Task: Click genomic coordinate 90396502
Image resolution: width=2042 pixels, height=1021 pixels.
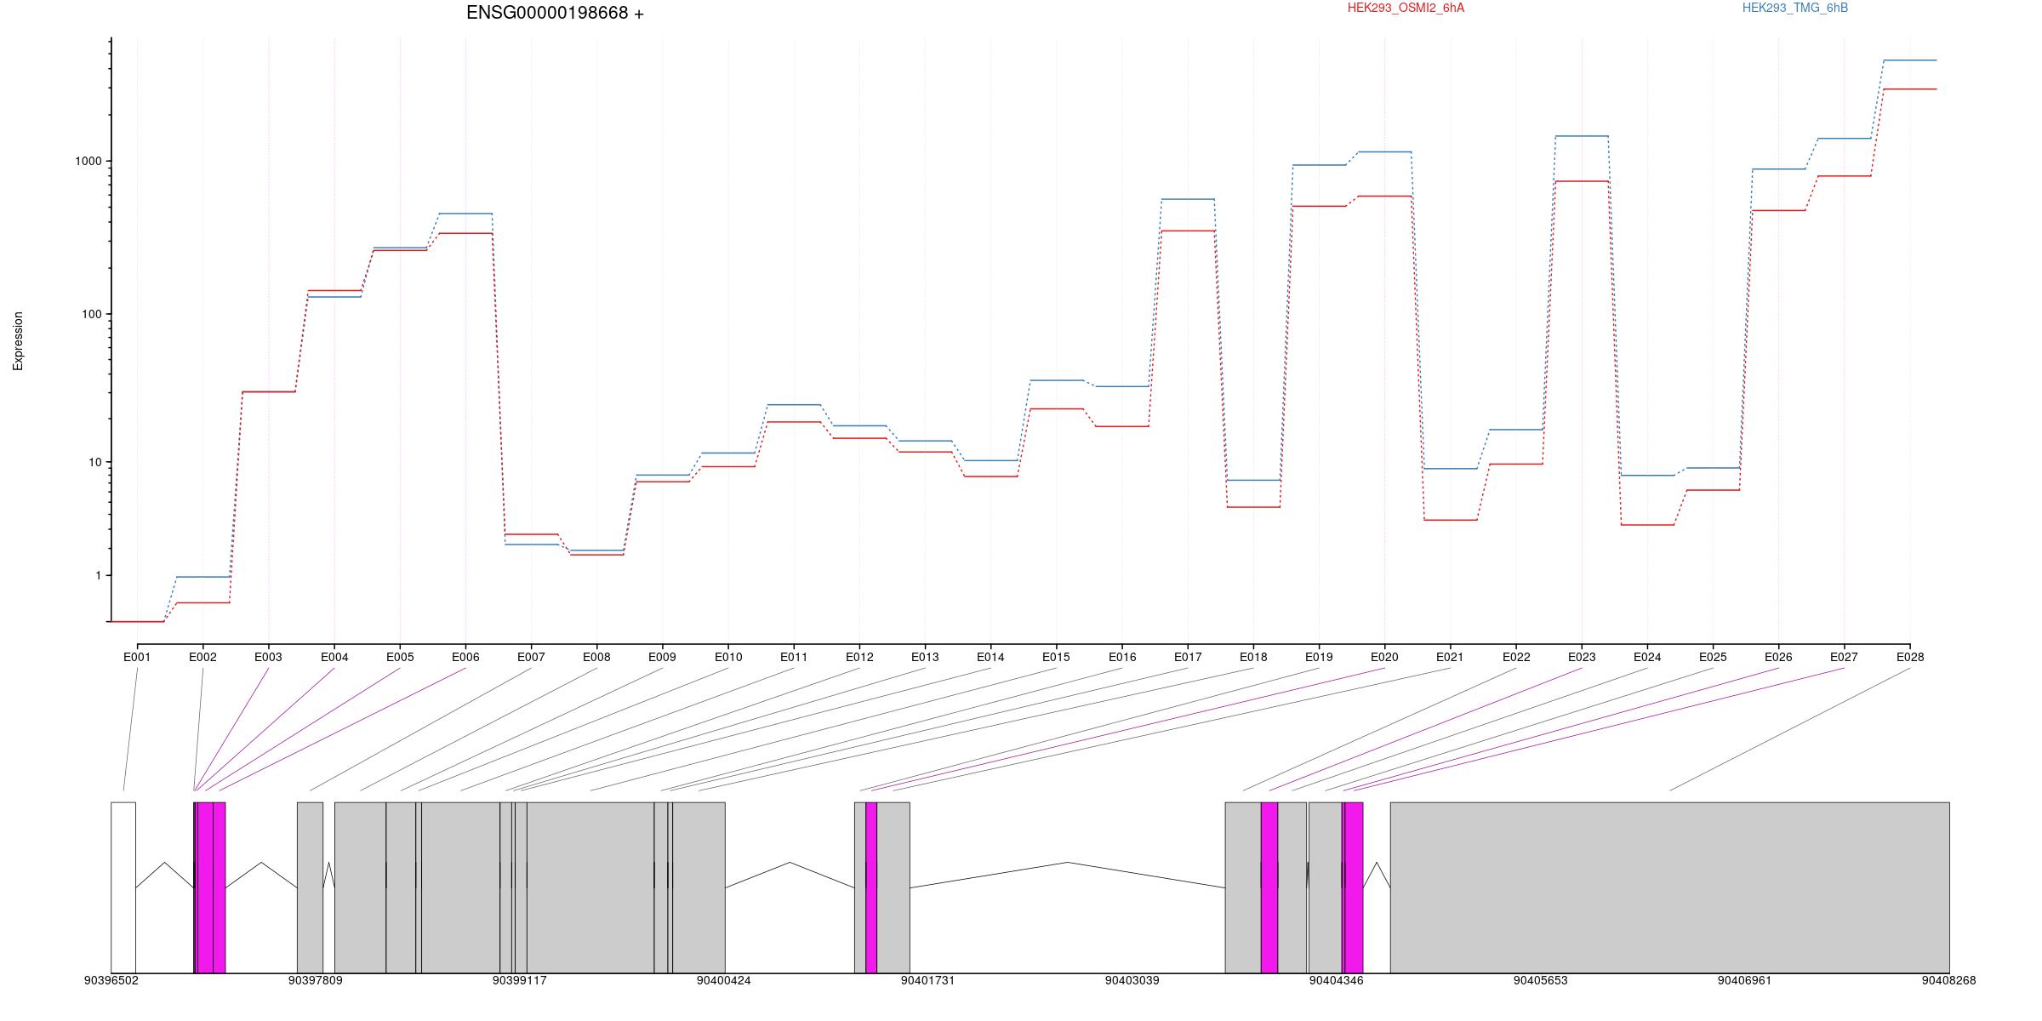Action: 111,980
